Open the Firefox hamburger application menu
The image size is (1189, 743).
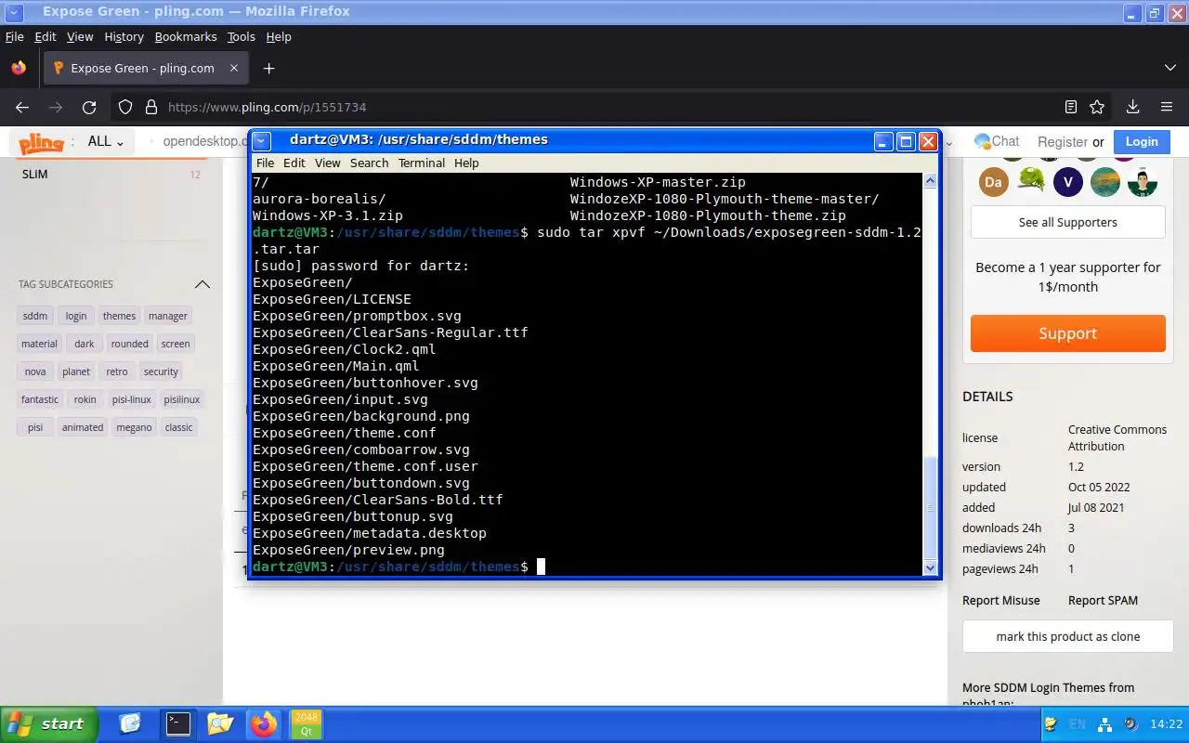pos(1167,107)
